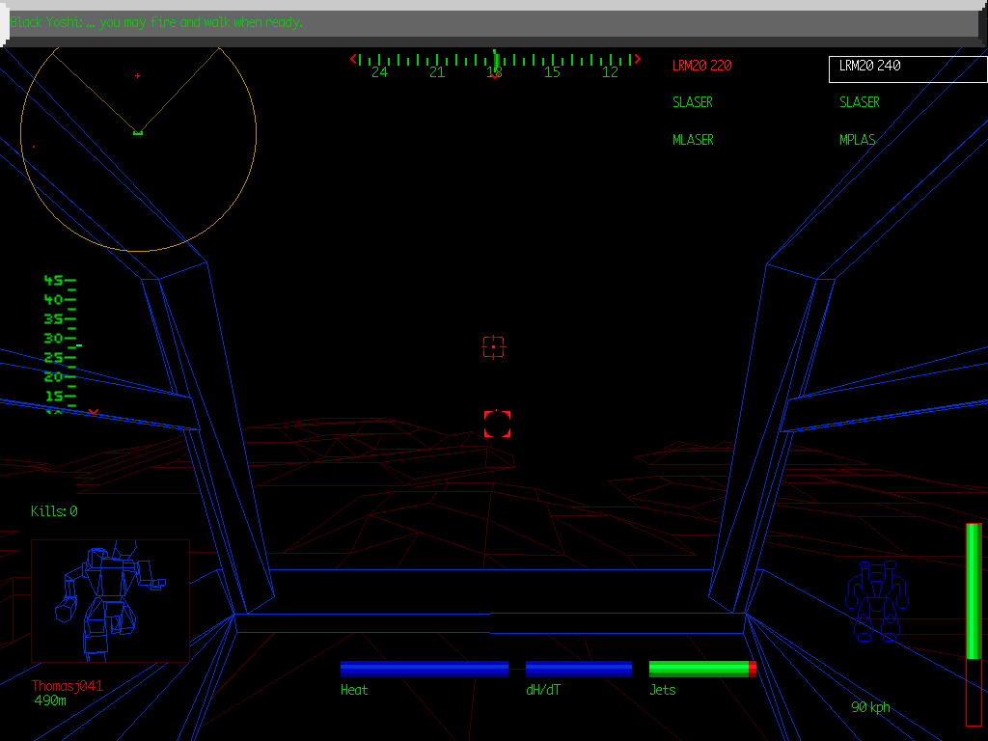Screen dimensions: 988x741
Task: Select the red target bracket reticle
Action: (x=496, y=422)
